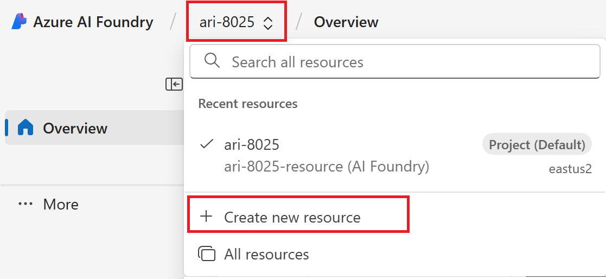
Task: Select the ari-8025 project in recent resources
Action: 252,144
